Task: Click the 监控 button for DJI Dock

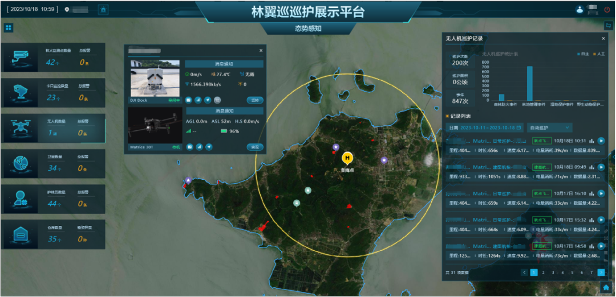Action: (255, 100)
